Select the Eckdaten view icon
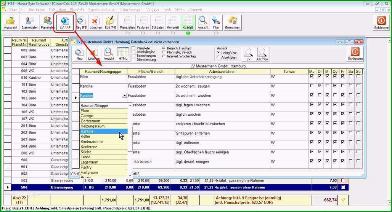The height and width of the screenshot is (212, 392). tap(158, 23)
